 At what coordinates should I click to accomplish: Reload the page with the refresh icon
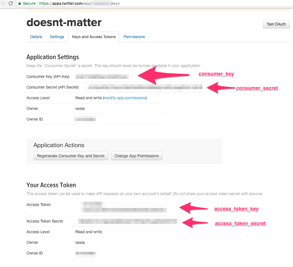[x=10, y=3]
